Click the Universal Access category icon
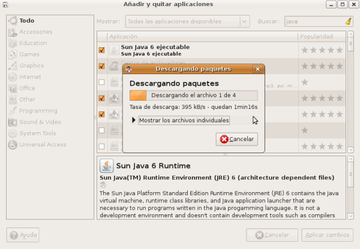 click(x=12, y=145)
